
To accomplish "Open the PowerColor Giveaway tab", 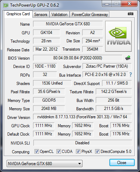I will tap(90, 15).
